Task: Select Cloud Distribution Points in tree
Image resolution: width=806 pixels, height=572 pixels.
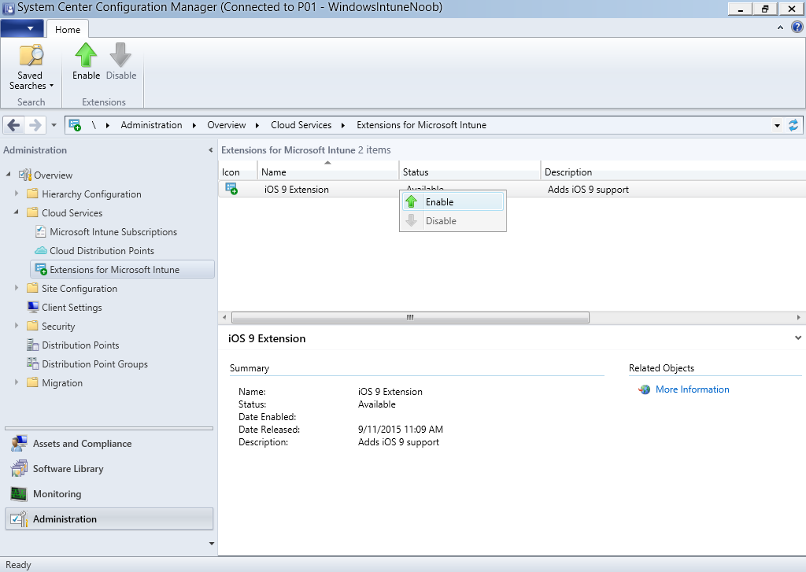Action: click(x=102, y=251)
